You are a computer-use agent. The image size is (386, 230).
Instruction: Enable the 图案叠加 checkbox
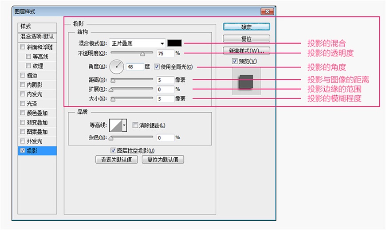(x=23, y=132)
